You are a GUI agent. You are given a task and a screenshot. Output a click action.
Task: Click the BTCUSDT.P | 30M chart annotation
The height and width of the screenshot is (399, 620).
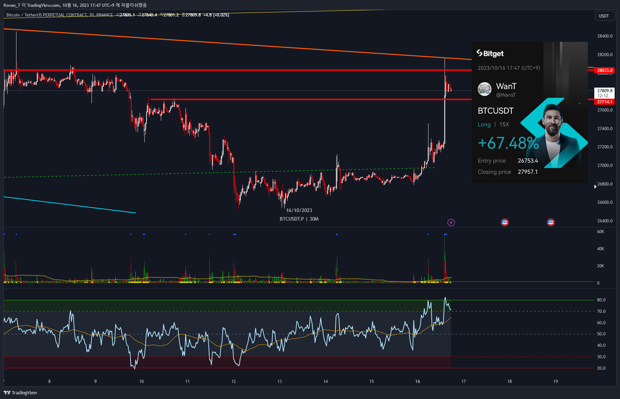point(299,219)
